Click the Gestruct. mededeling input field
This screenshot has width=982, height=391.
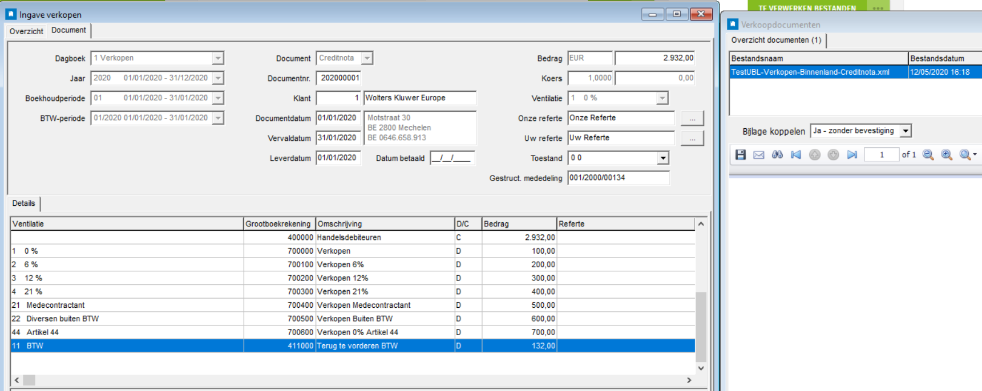[x=618, y=178]
